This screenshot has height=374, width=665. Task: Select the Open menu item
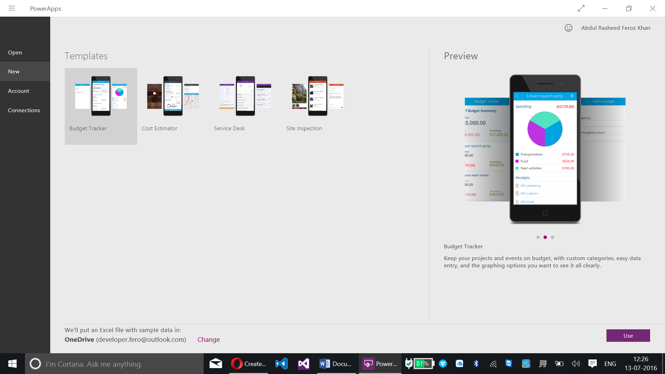point(25,52)
